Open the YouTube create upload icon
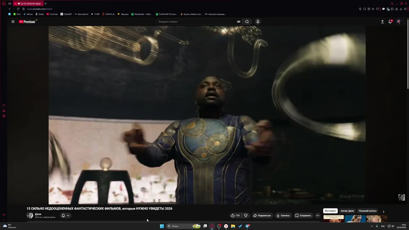Viewport: 409px width, 230px height. point(382,22)
